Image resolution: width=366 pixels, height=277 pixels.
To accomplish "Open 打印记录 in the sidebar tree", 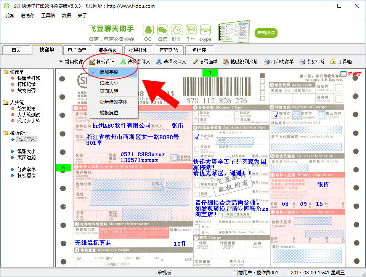I will (x=26, y=84).
